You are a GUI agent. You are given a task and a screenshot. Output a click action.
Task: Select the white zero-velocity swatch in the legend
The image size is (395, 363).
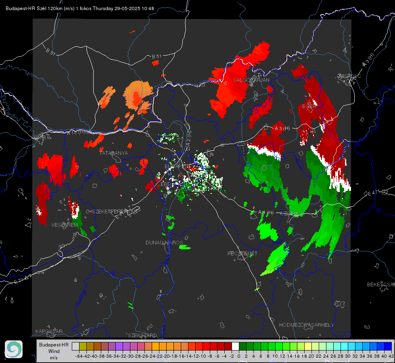(235, 346)
